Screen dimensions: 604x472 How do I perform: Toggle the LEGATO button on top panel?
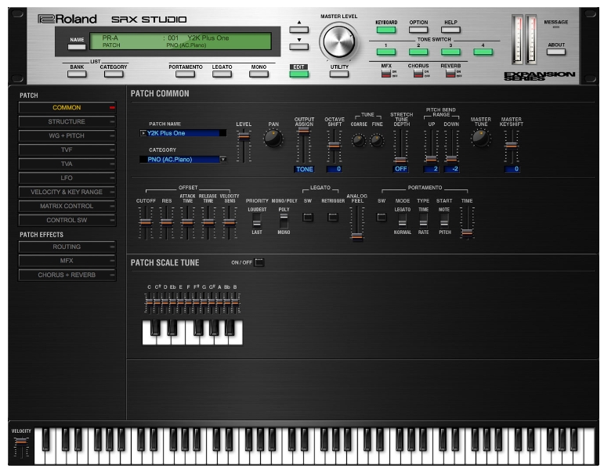(x=222, y=74)
